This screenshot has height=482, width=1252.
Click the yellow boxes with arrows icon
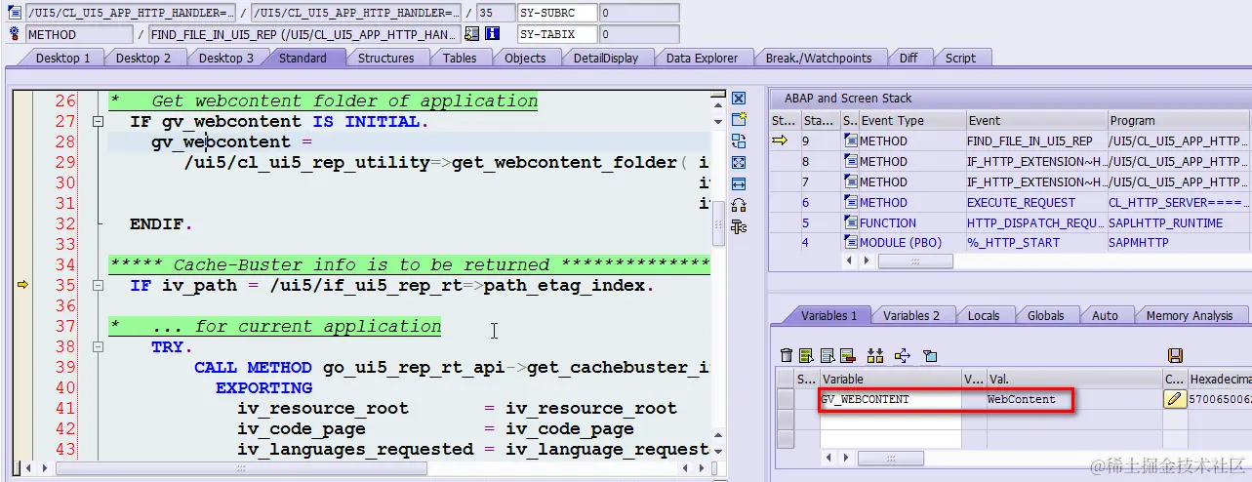tap(875, 356)
